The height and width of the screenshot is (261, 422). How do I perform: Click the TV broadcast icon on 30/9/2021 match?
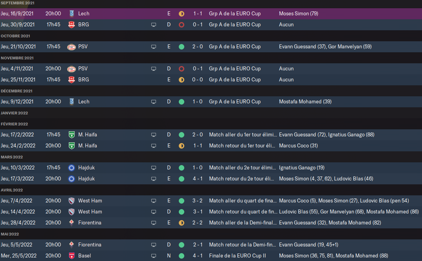click(x=154, y=24)
